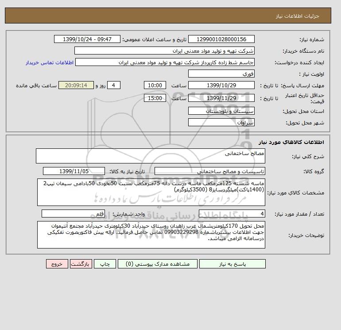The width and height of the screenshot is (341, 330).
Task: Click price validity date 1399/11/29
Action: [x=221, y=98]
